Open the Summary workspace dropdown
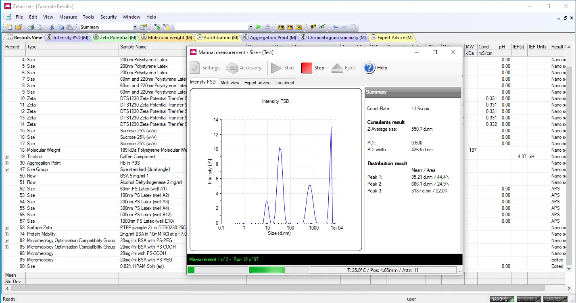Screen dimensions: 576x303 (x=135, y=27)
